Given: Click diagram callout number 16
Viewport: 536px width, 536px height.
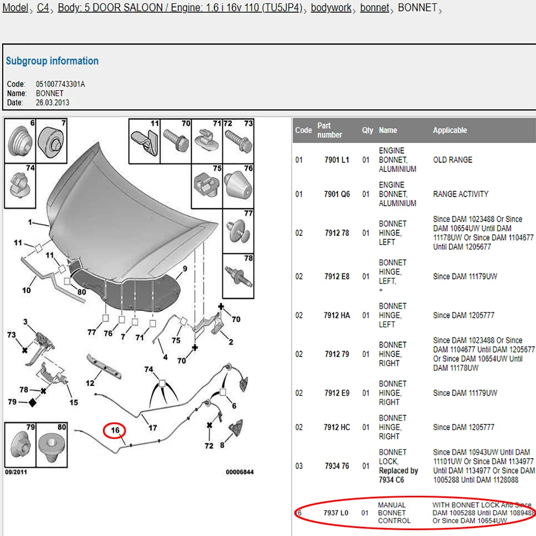Looking at the screenshot, I should [115, 430].
